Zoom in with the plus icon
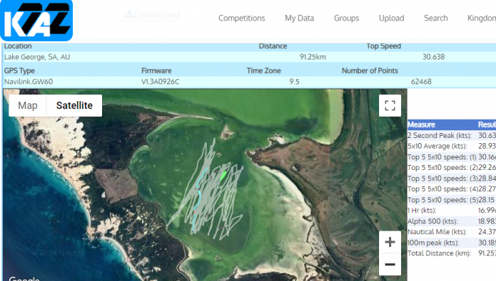This screenshot has height=281, width=496. pos(390,242)
